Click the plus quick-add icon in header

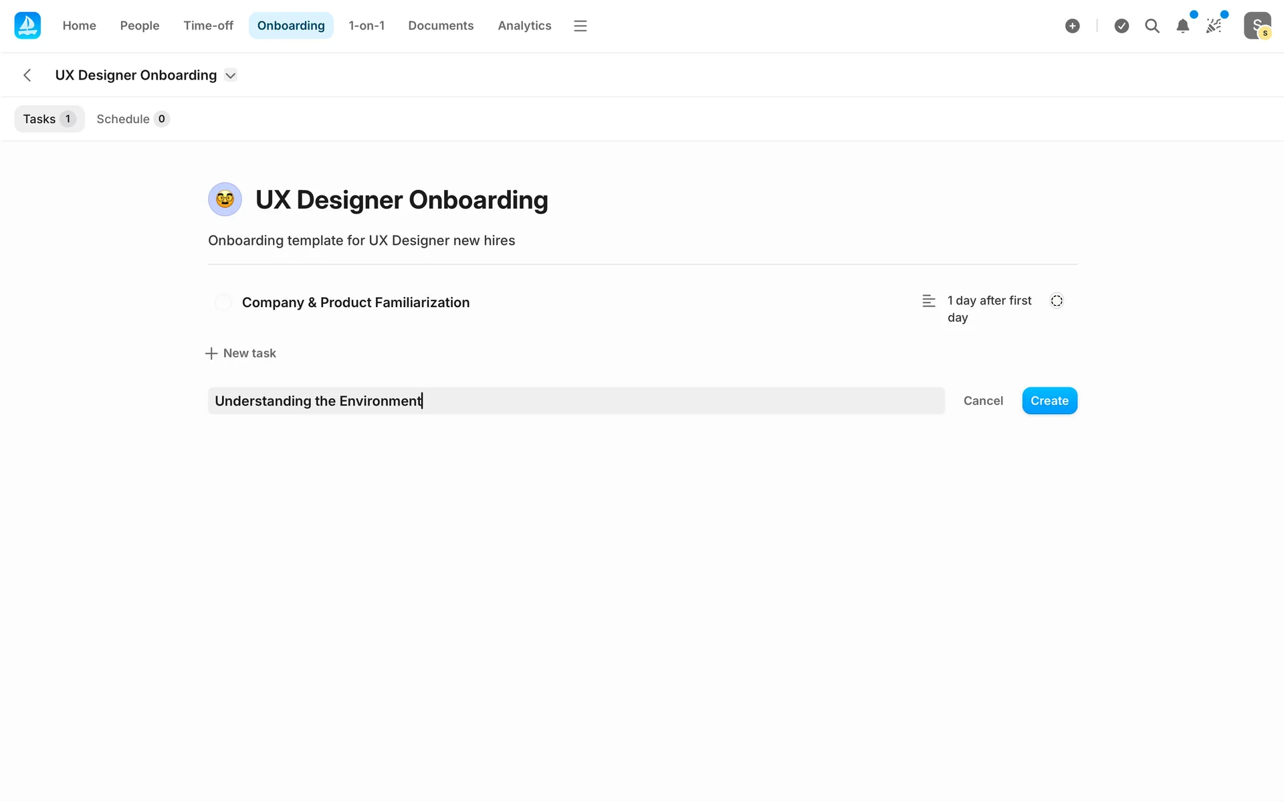tap(1072, 26)
